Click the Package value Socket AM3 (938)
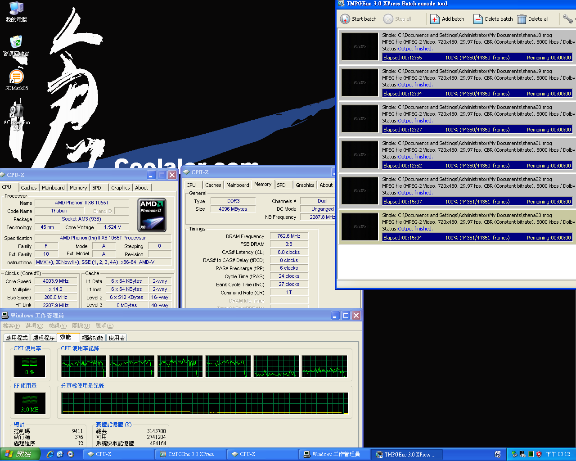This screenshot has width=576, height=461. click(x=81, y=219)
